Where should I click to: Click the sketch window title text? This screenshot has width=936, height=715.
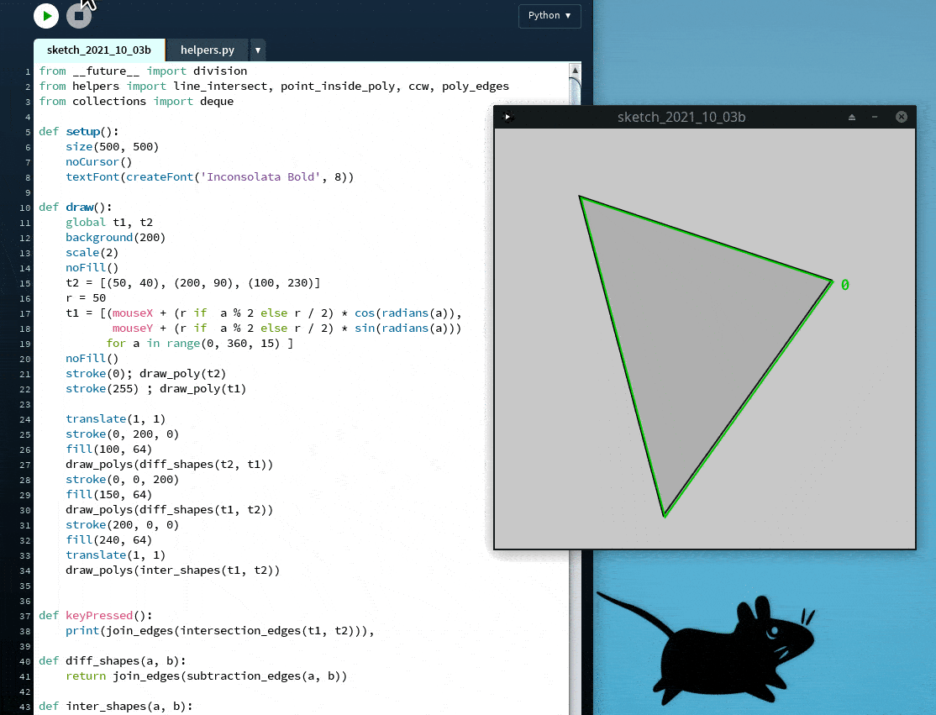pyautogui.click(x=681, y=117)
